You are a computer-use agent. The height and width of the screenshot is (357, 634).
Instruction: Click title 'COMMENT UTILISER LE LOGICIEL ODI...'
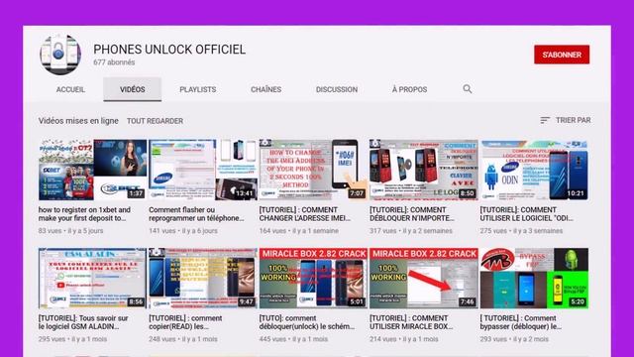point(526,214)
